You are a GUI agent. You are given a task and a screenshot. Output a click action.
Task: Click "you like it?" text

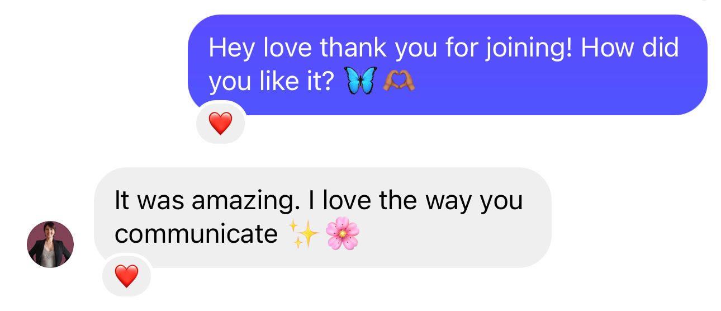272,83
